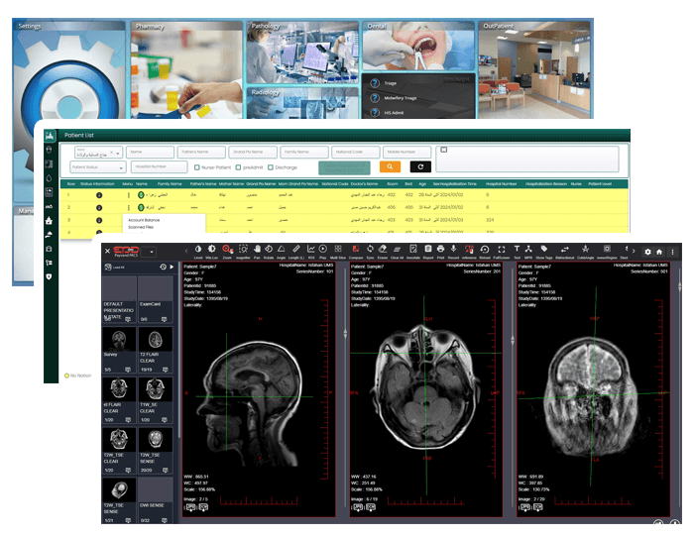The image size is (694, 537).
Task: Select the Angle measurement tool
Action: pos(281,251)
